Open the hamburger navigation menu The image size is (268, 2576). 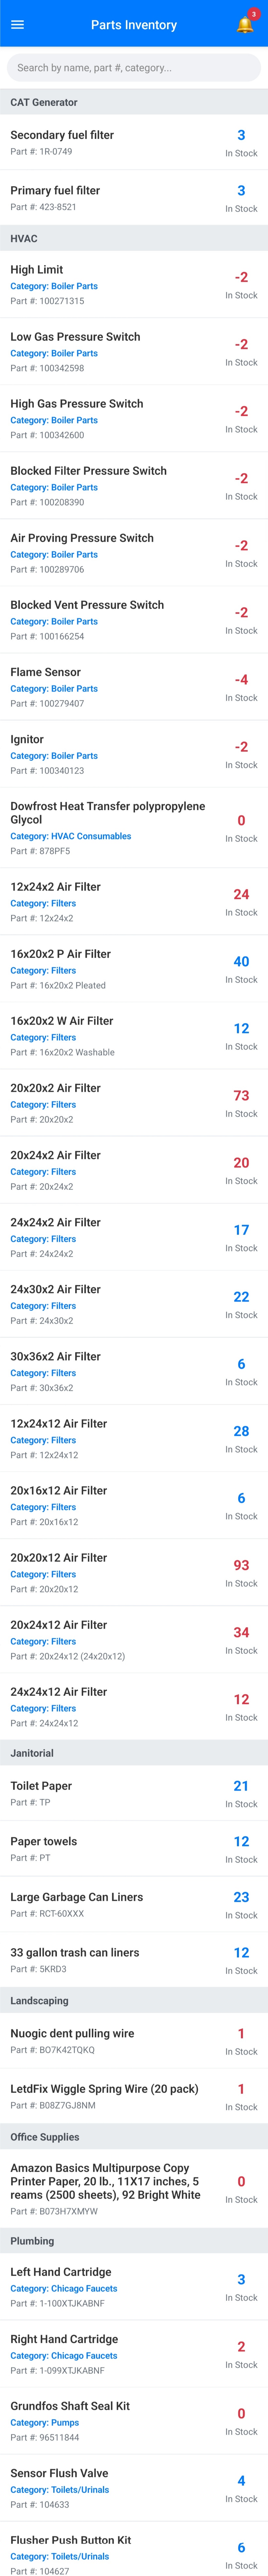[x=18, y=24]
